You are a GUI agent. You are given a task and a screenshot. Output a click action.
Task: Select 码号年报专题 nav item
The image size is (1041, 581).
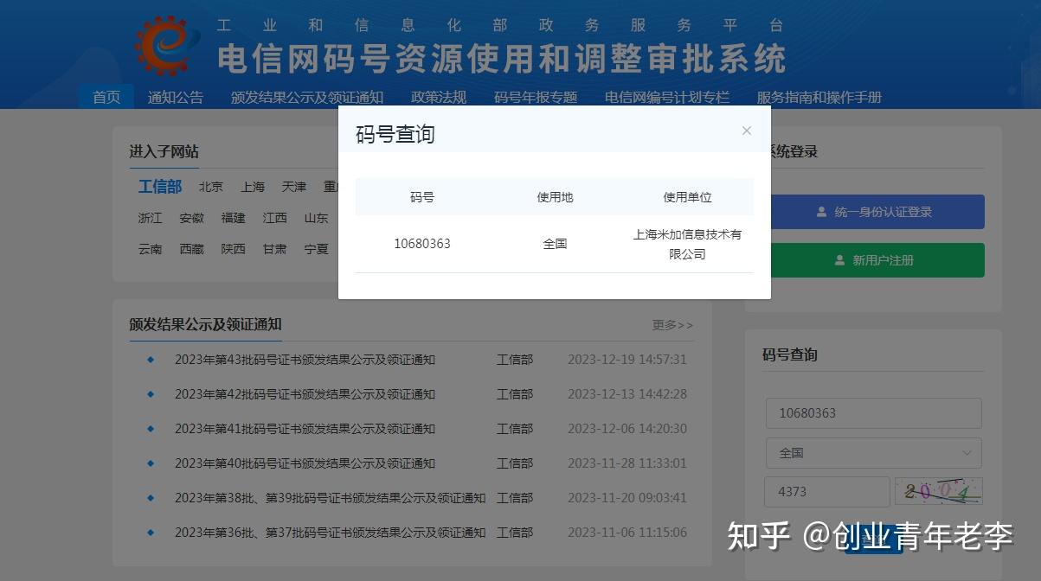click(x=535, y=97)
